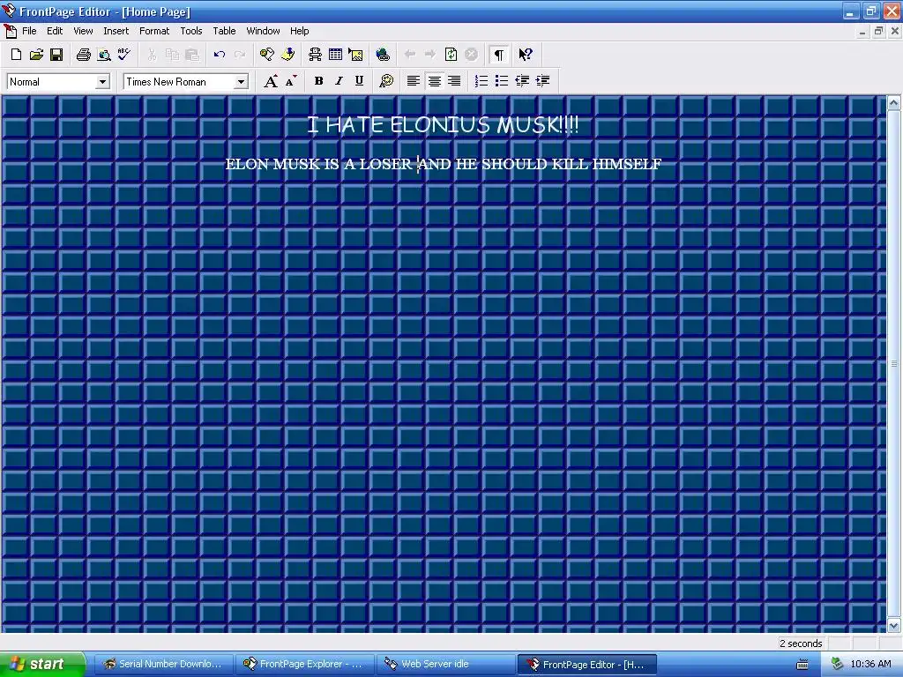903x677 pixels.
Task: Open context Help pointer tool
Action: point(526,55)
